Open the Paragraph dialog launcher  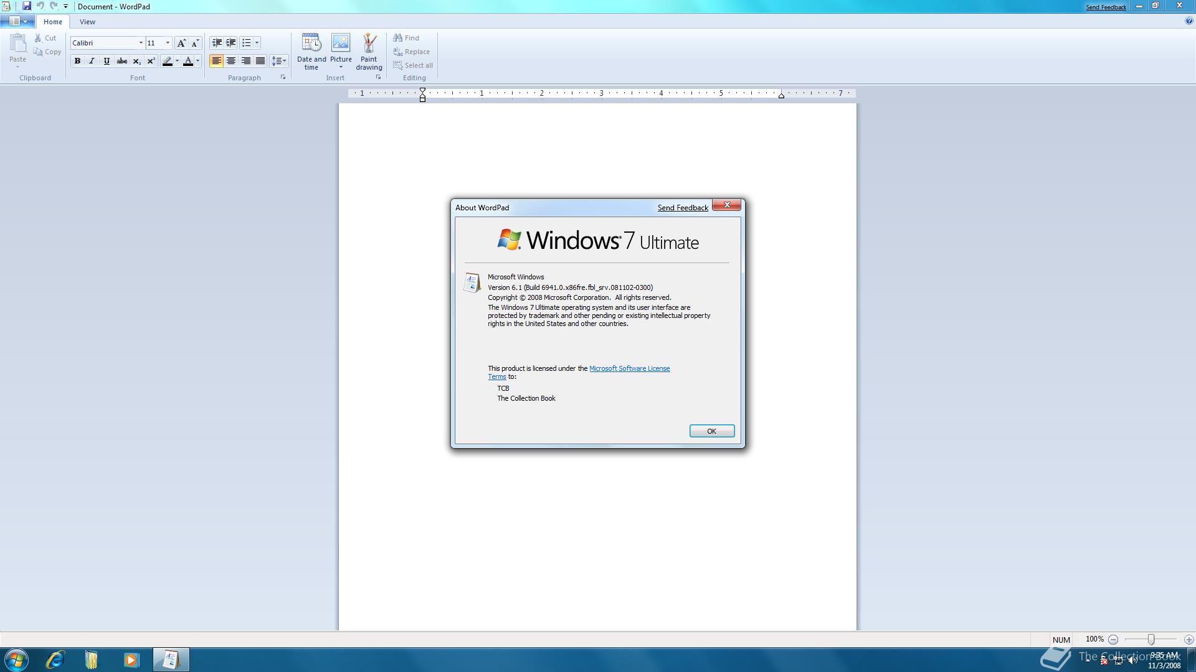click(283, 77)
